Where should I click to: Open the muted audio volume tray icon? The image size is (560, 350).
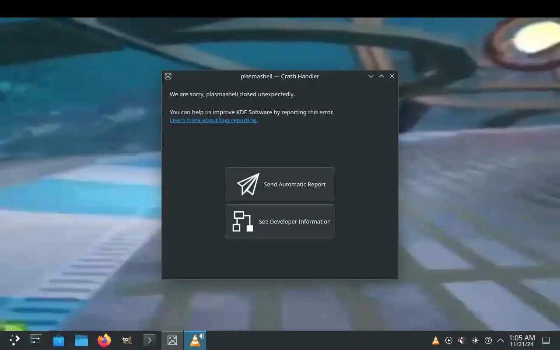pos(462,340)
